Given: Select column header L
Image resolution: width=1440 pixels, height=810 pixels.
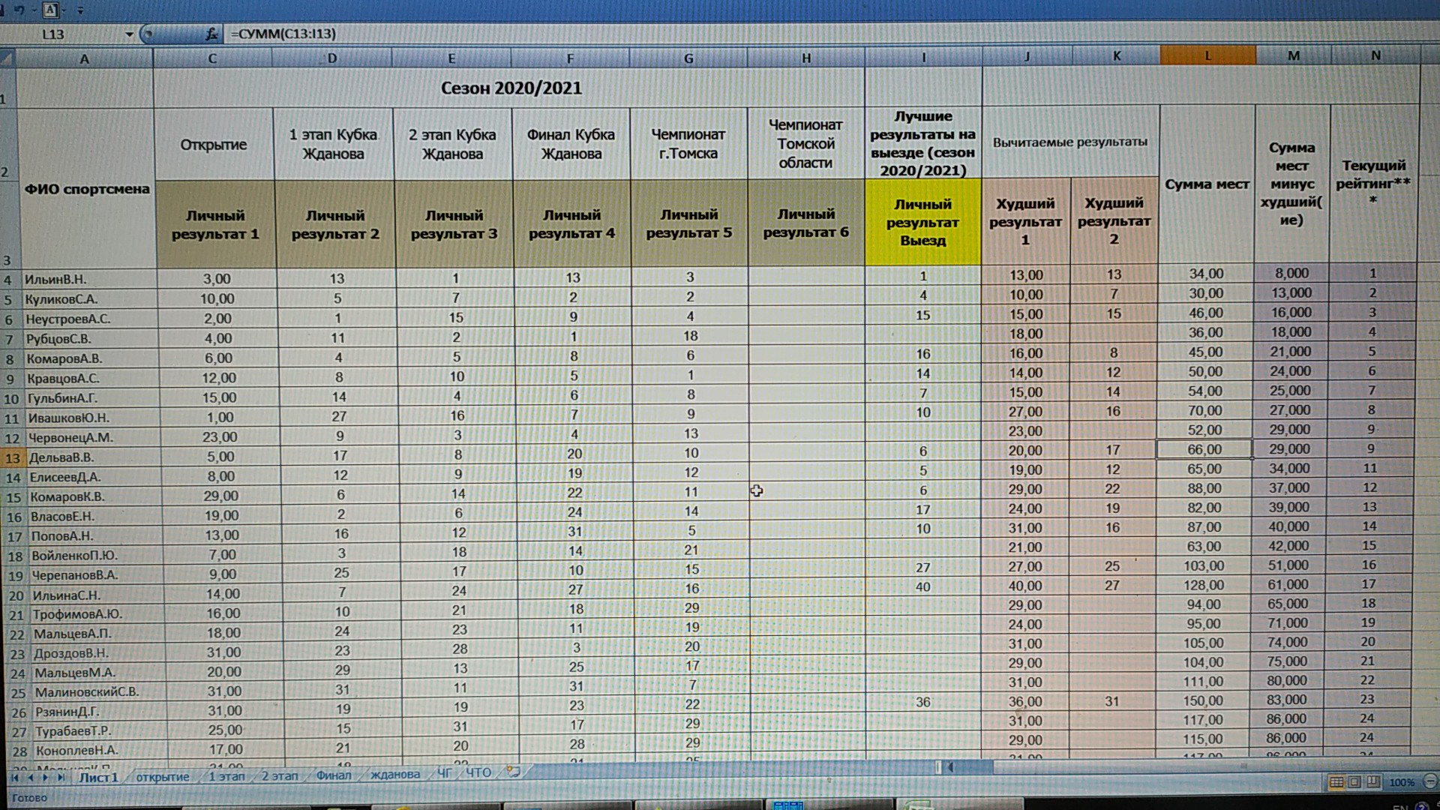Looking at the screenshot, I should (x=1207, y=55).
